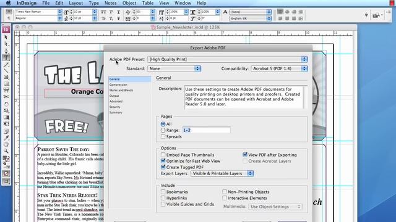The width and height of the screenshot is (396, 222).
Task: Switch to the Summary pane
Action: [116, 112]
